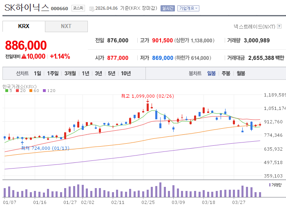This screenshot has width=286, height=206.
Task: Click the 02/25 date axis label
Action: point(148,202)
